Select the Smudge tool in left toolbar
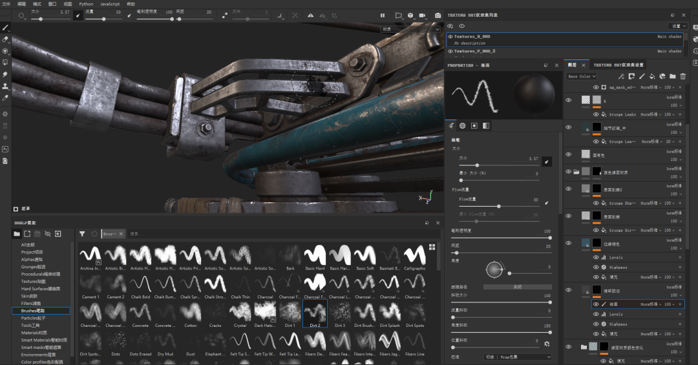 (x=5, y=74)
